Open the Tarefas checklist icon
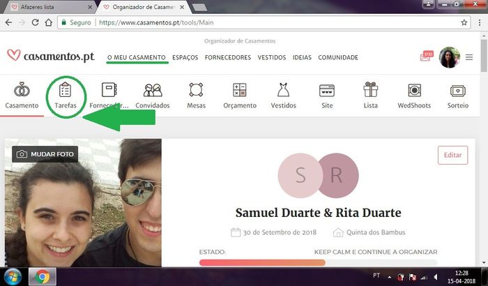This screenshot has width=488, height=286. pos(66,91)
